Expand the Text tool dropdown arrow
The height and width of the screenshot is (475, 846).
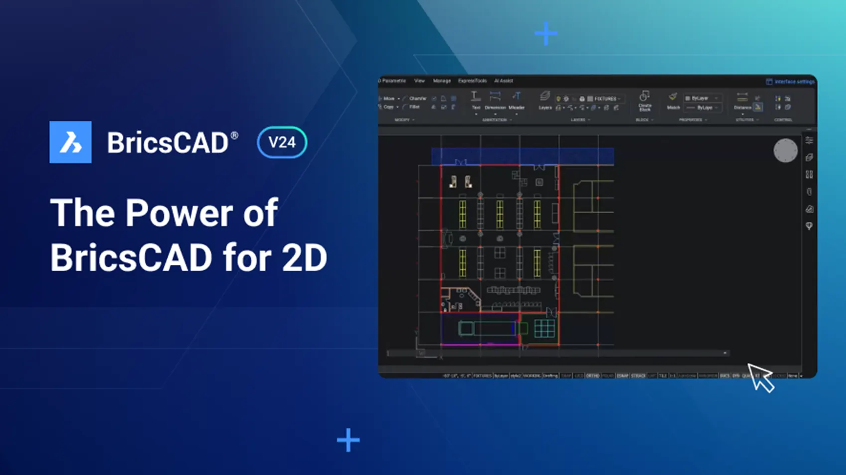tap(476, 114)
